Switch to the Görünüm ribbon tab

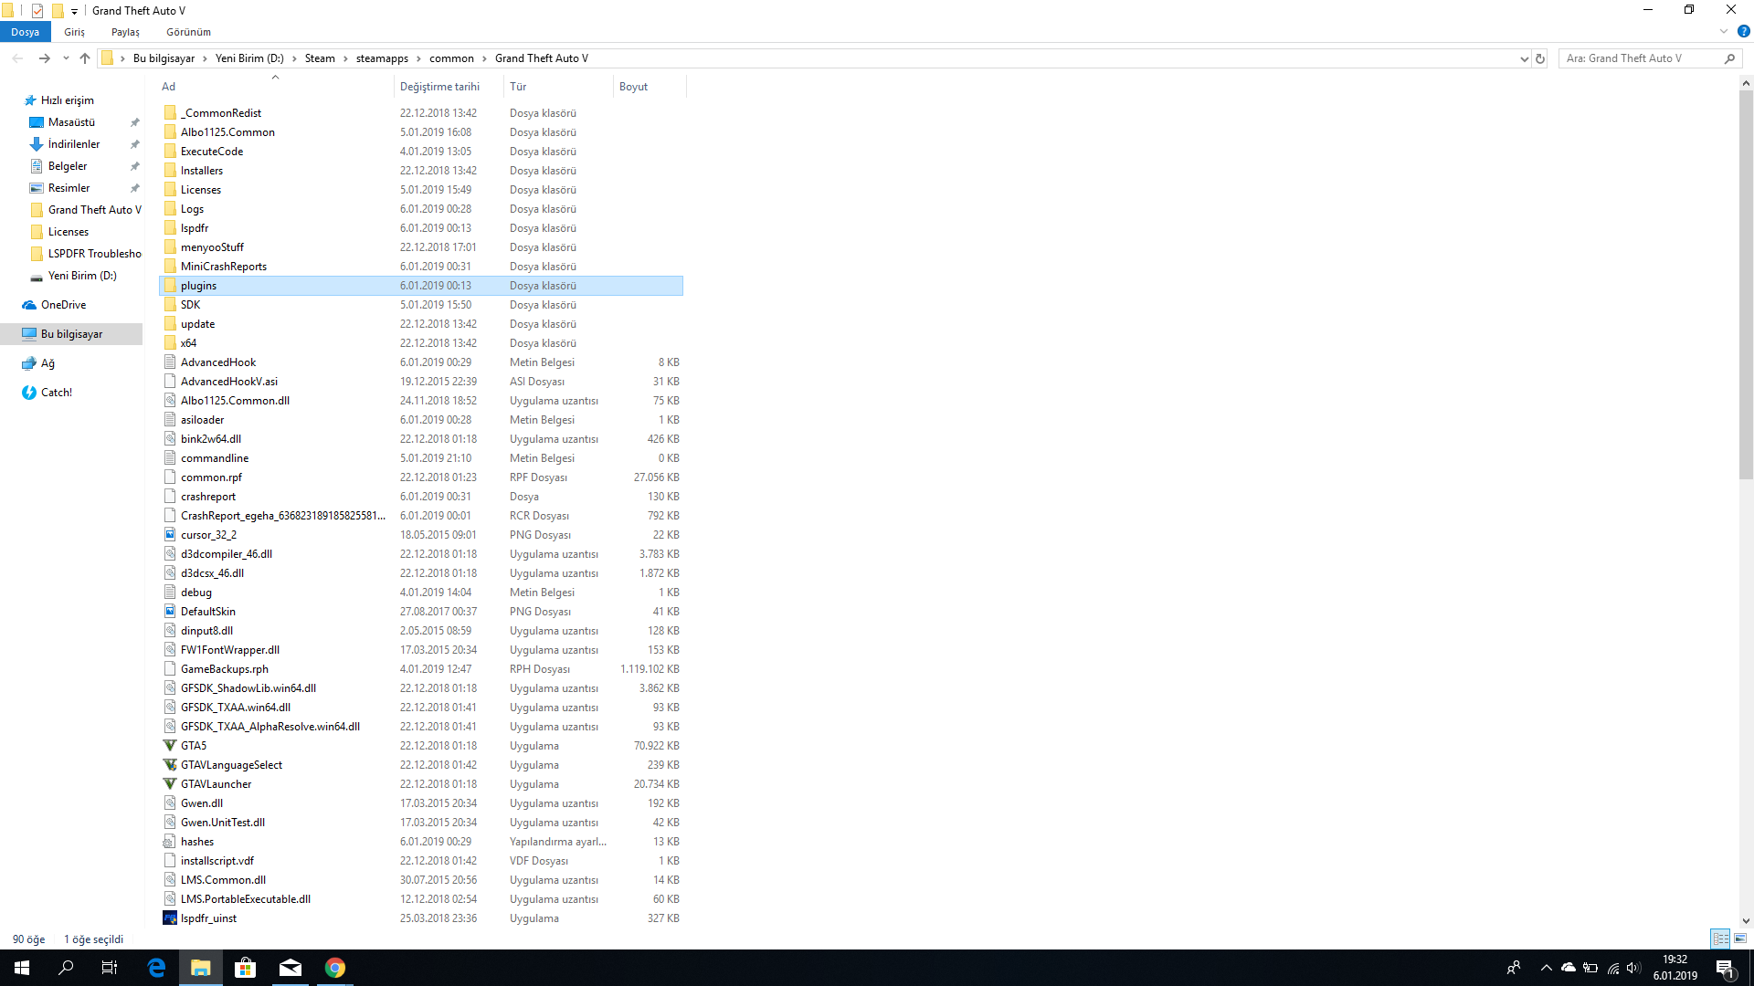pos(188,32)
